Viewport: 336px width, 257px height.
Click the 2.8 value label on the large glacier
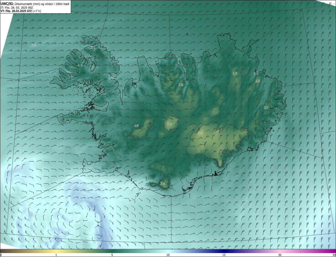pyautogui.click(x=200, y=133)
